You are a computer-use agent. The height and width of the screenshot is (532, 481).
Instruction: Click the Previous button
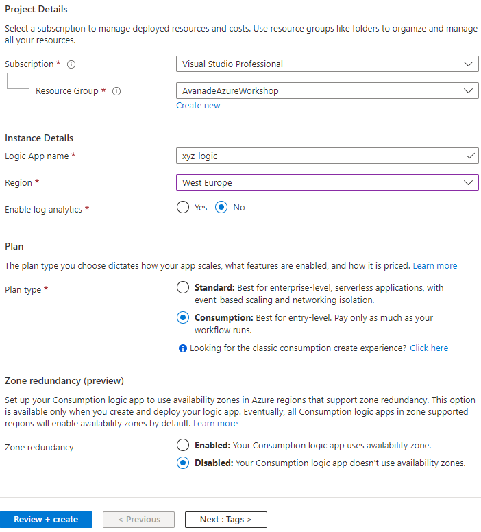138,520
